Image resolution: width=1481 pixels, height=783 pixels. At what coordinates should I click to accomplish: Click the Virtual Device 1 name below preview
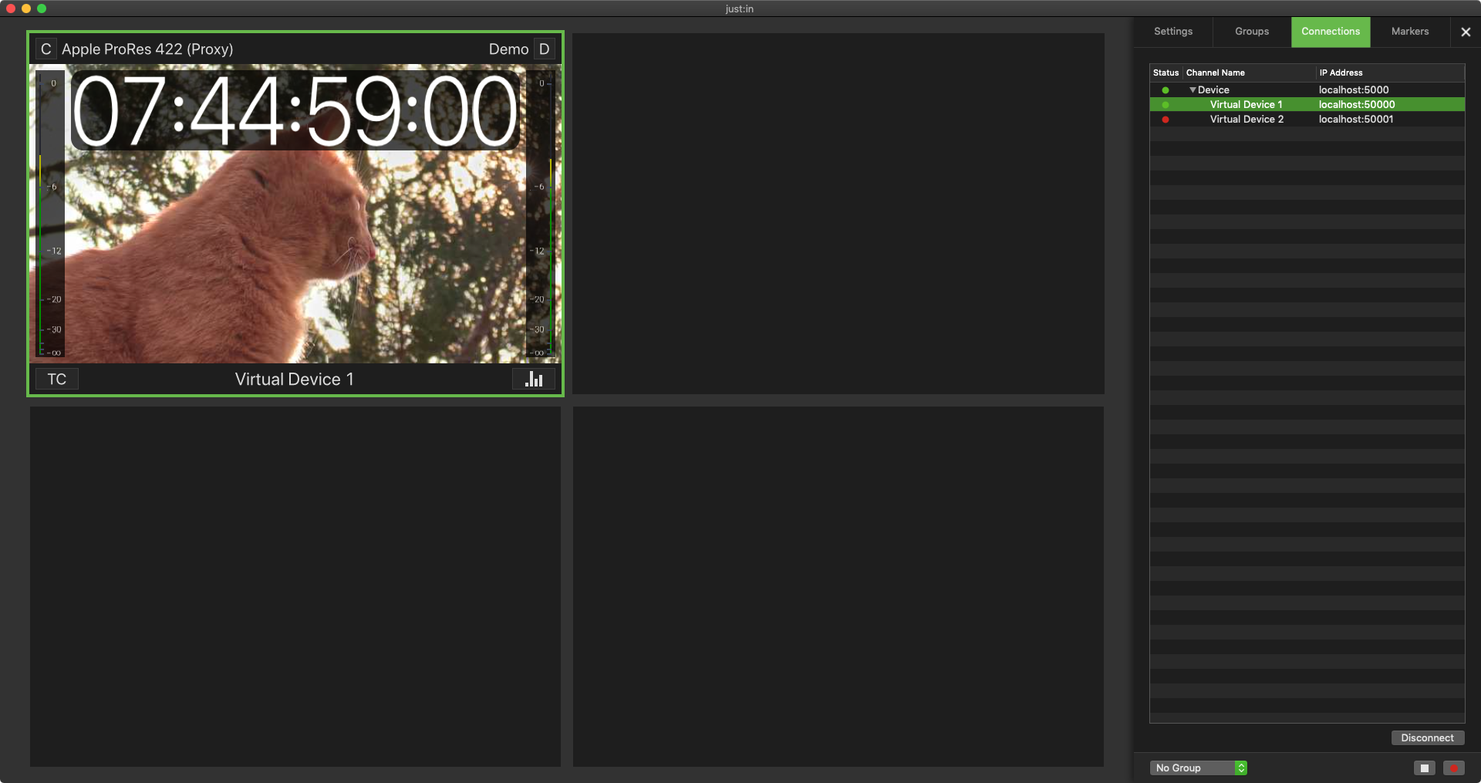[295, 380]
